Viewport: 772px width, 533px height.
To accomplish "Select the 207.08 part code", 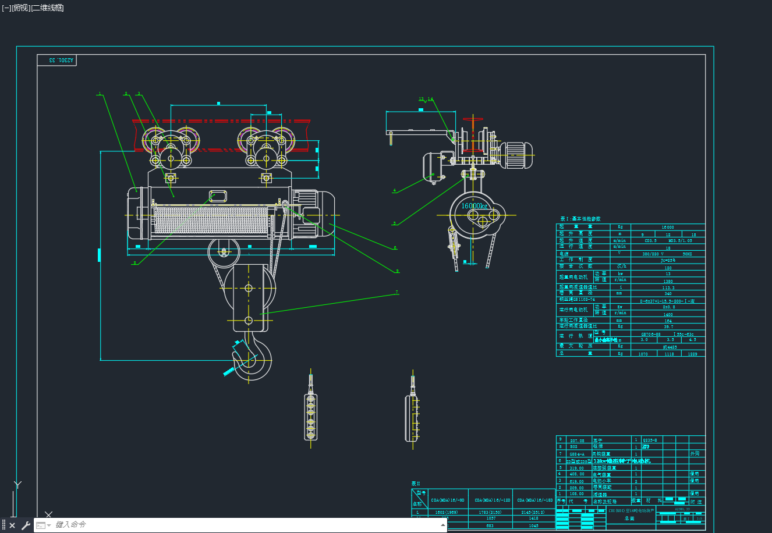I will (577, 441).
